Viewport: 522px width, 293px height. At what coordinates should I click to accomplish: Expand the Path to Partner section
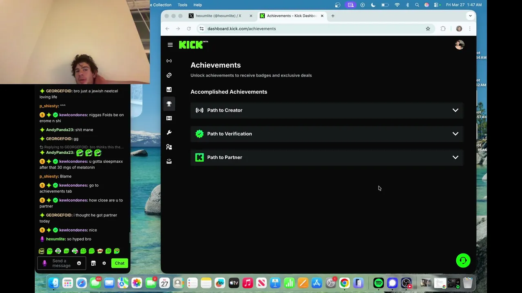coord(327,157)
